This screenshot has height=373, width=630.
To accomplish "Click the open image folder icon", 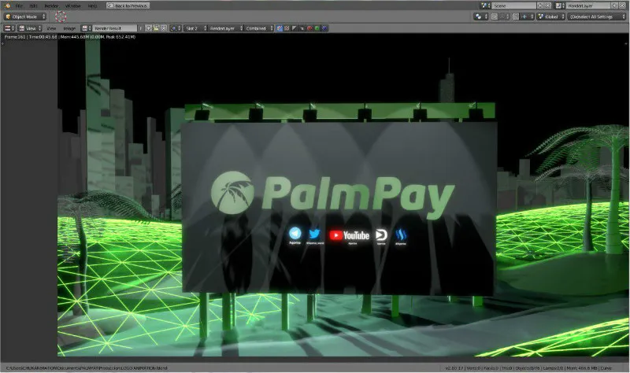I will pyautogui.click(x=156, y=28).
